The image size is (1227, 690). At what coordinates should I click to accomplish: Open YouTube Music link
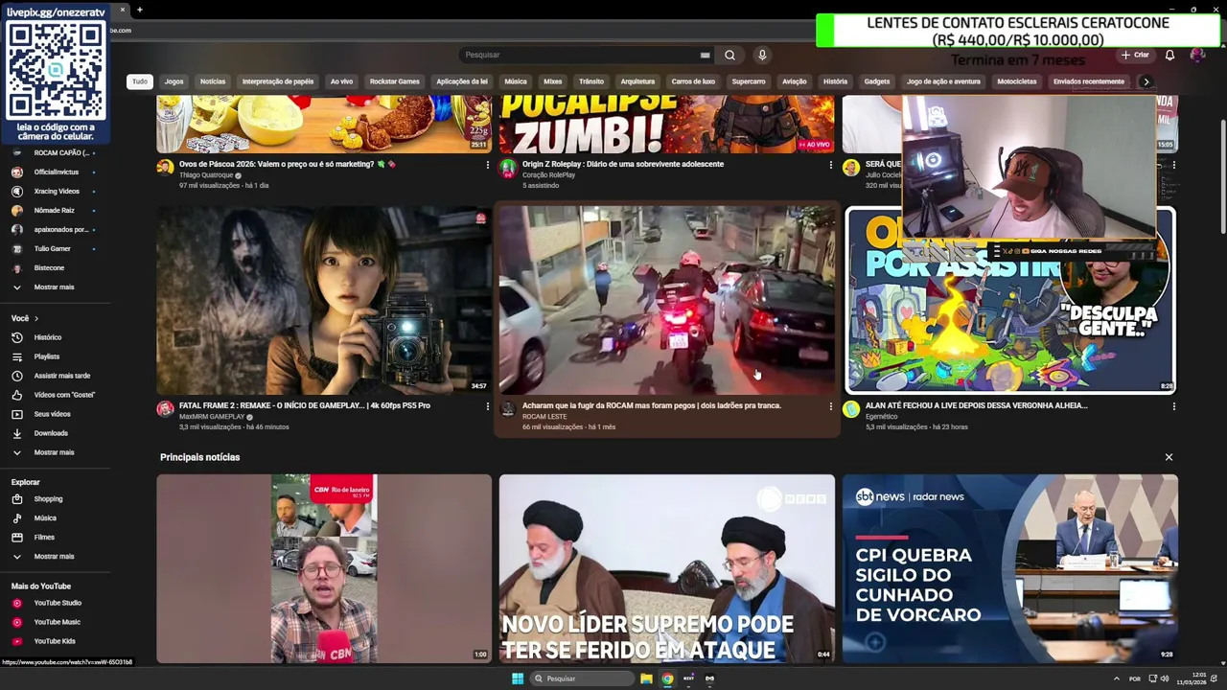click(57, 622)
